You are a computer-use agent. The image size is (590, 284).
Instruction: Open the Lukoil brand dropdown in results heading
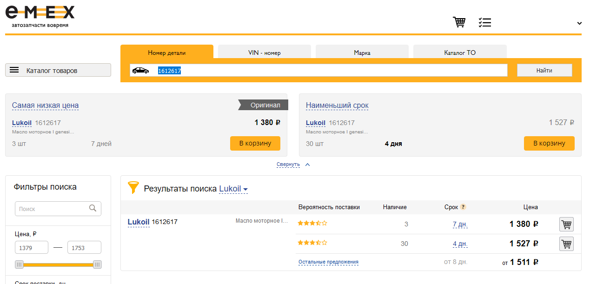[233, 189]
